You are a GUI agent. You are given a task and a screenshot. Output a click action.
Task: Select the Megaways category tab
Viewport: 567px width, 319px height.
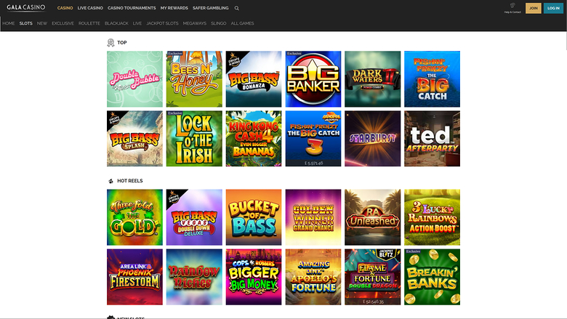pos(194,23)
